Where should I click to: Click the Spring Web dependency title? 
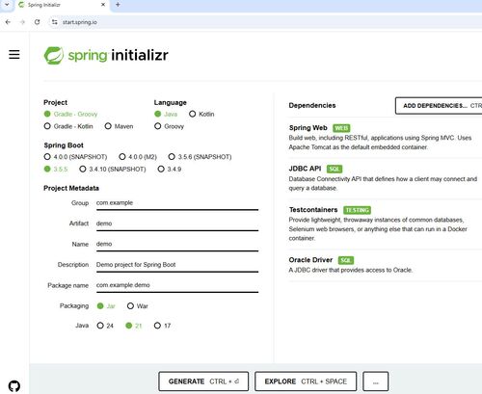[308, 128]
